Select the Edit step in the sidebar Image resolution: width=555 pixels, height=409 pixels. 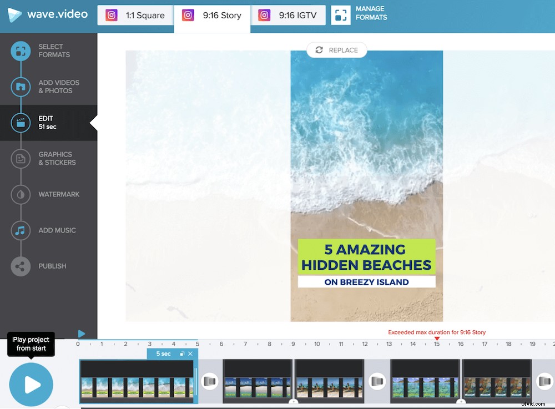click(21, 123)
